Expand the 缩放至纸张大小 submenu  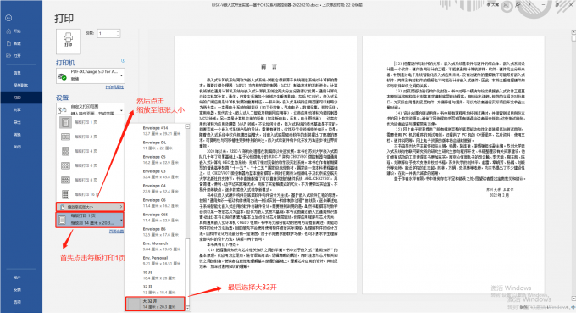(90, 207)
